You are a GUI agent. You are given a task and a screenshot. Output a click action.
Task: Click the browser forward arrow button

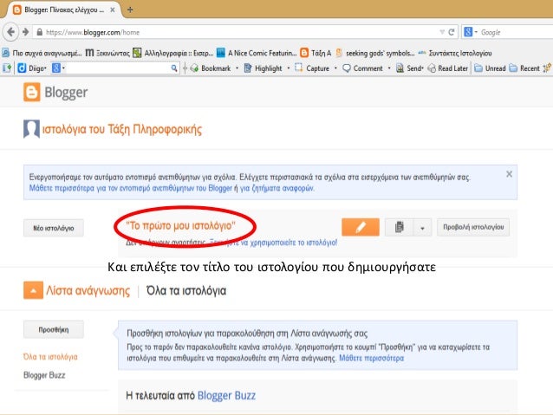tap(25, 32)
